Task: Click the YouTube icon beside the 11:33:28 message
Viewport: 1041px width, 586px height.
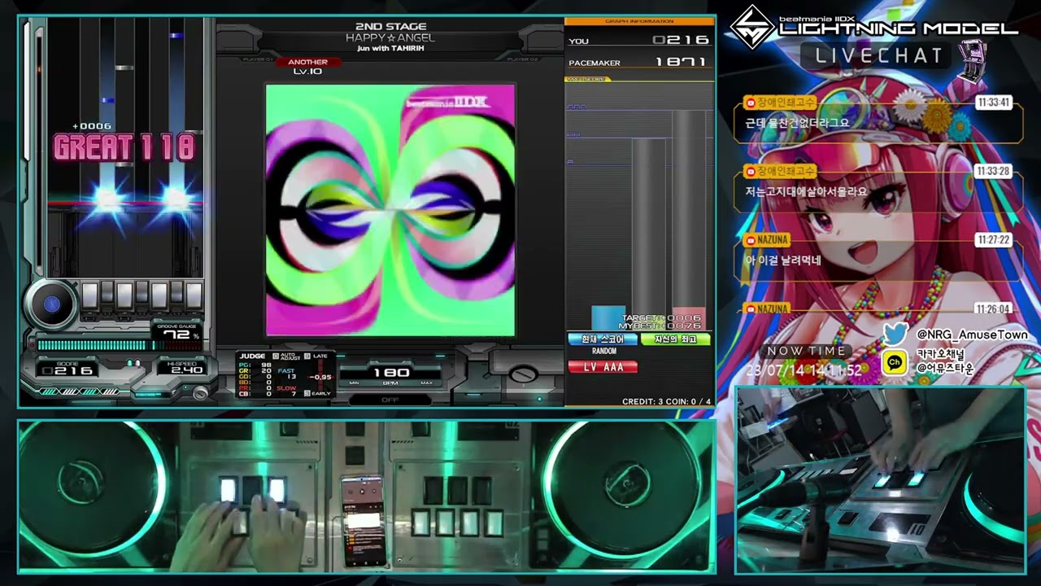Action: point(751,171)
